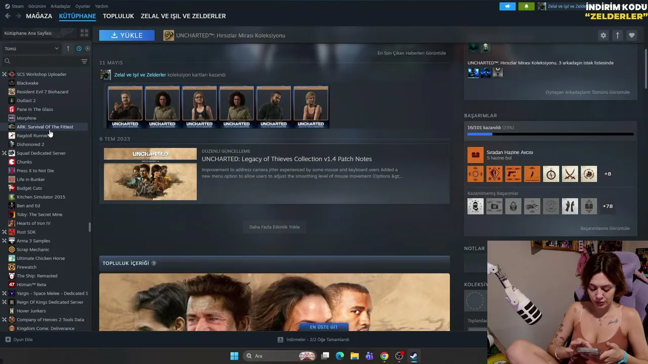Open the Sıradan Hazine Avcısı achievement icon
This screenshot has width=648, height=364.
(x=475, y=155)
